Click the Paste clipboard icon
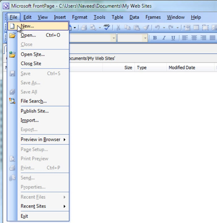Viewport: 217px width, 223px height. (137, 27)
